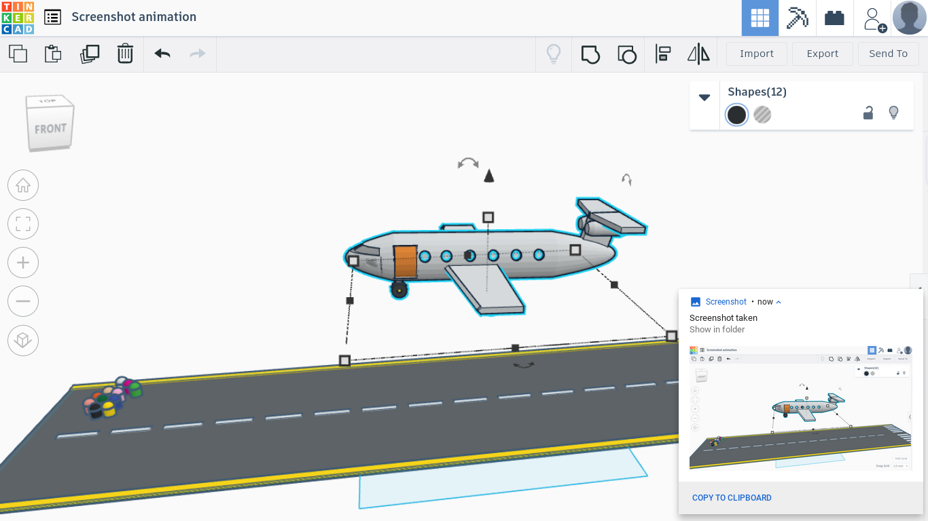The image size is (928, 521).
Task: Click the Paste tool
Action: point(53,54)
